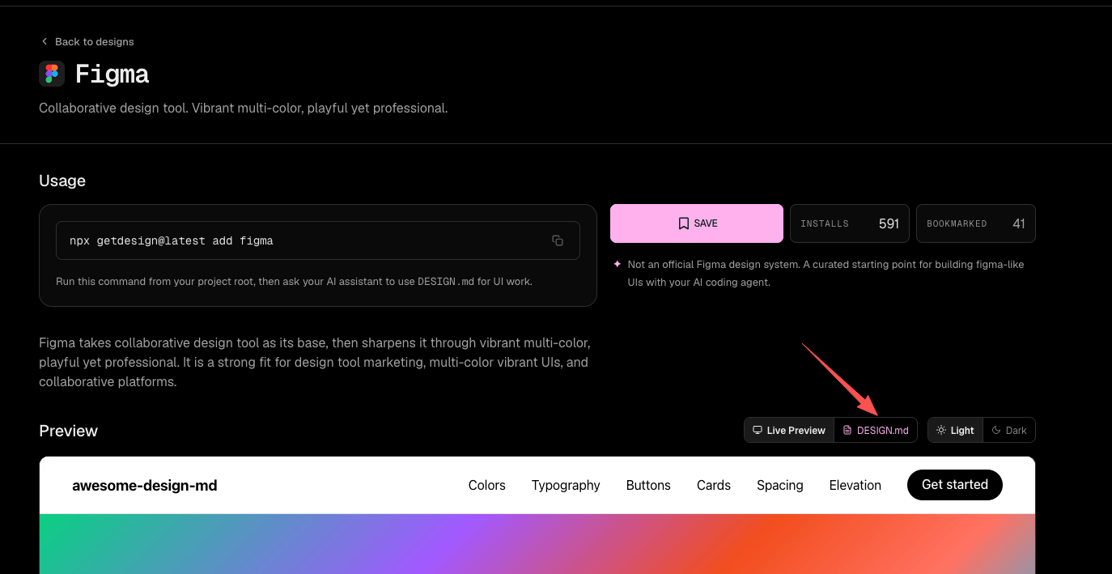This screenshot has width=1112, height=574.
Task: Click the sun icon for light mode
Action: click(x=941, y=430)
